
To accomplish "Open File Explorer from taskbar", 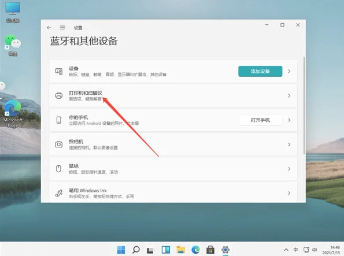I will [x=181, y=250].
